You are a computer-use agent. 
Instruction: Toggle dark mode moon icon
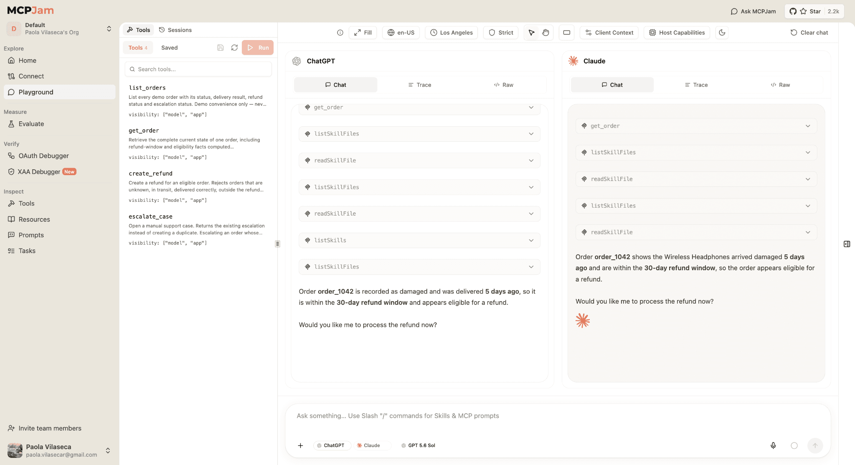click(x=722, y=33)
